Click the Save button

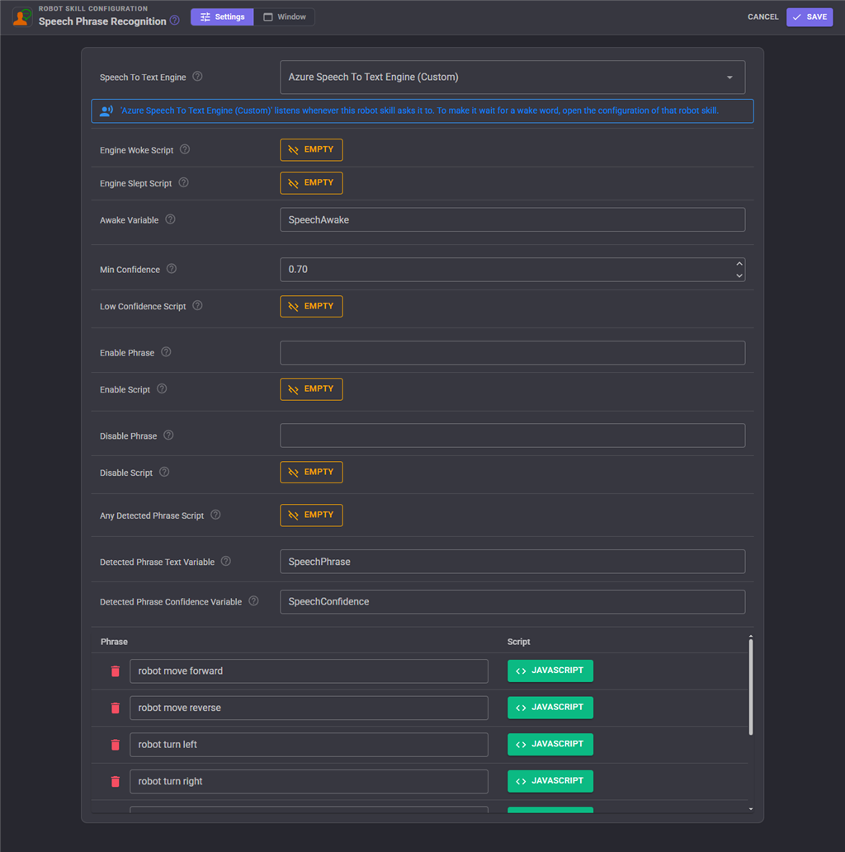tap(810, 16)
